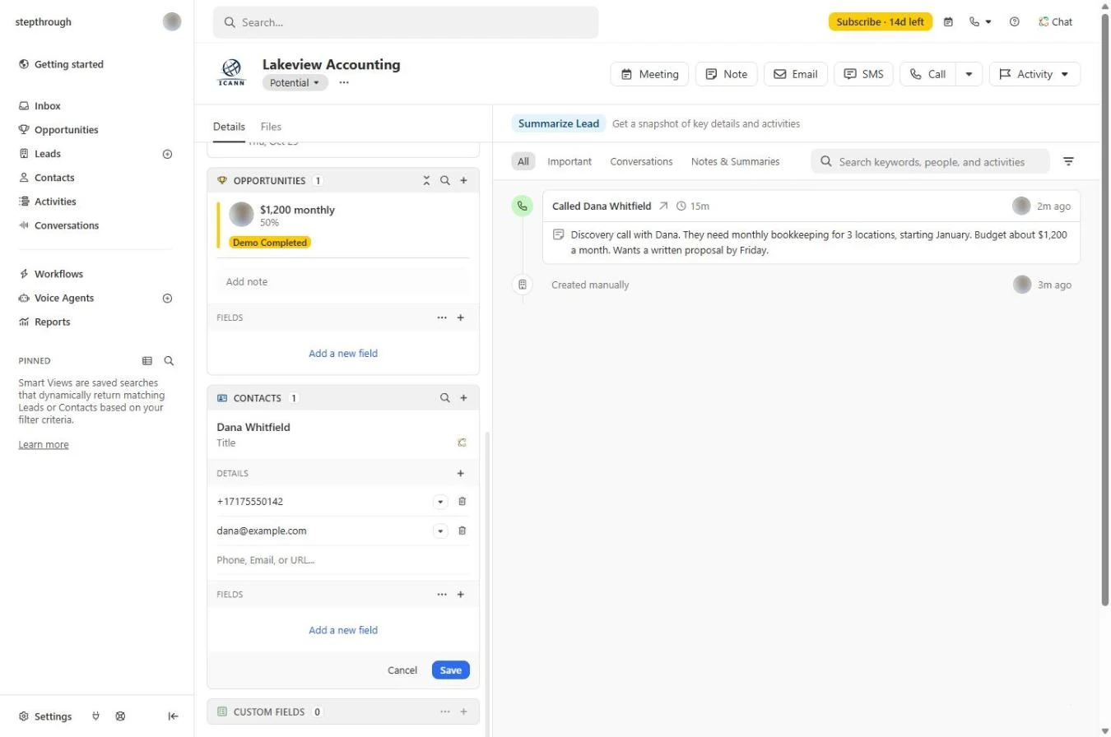Click the filter icon beside activity search
This screenshot has height=737, width=1111.
(x=1068, y=161)
